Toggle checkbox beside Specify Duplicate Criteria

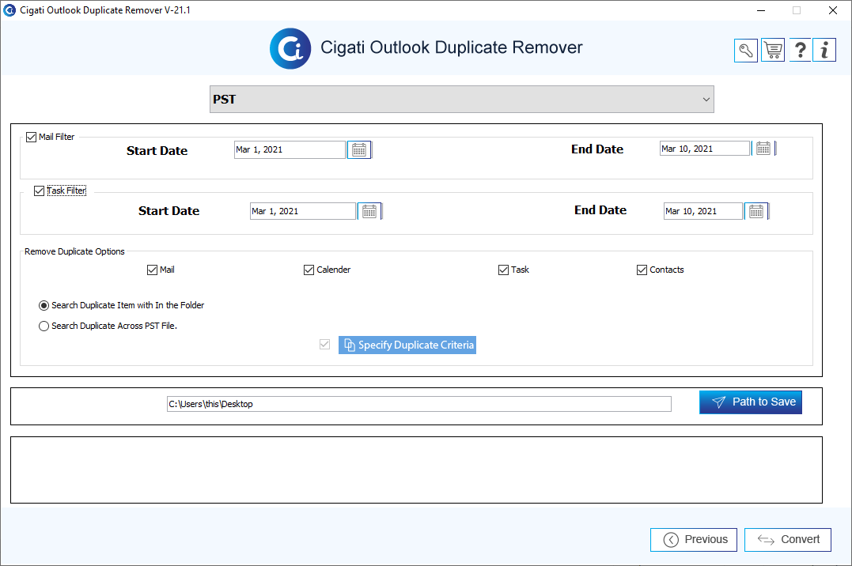(325, 345)
